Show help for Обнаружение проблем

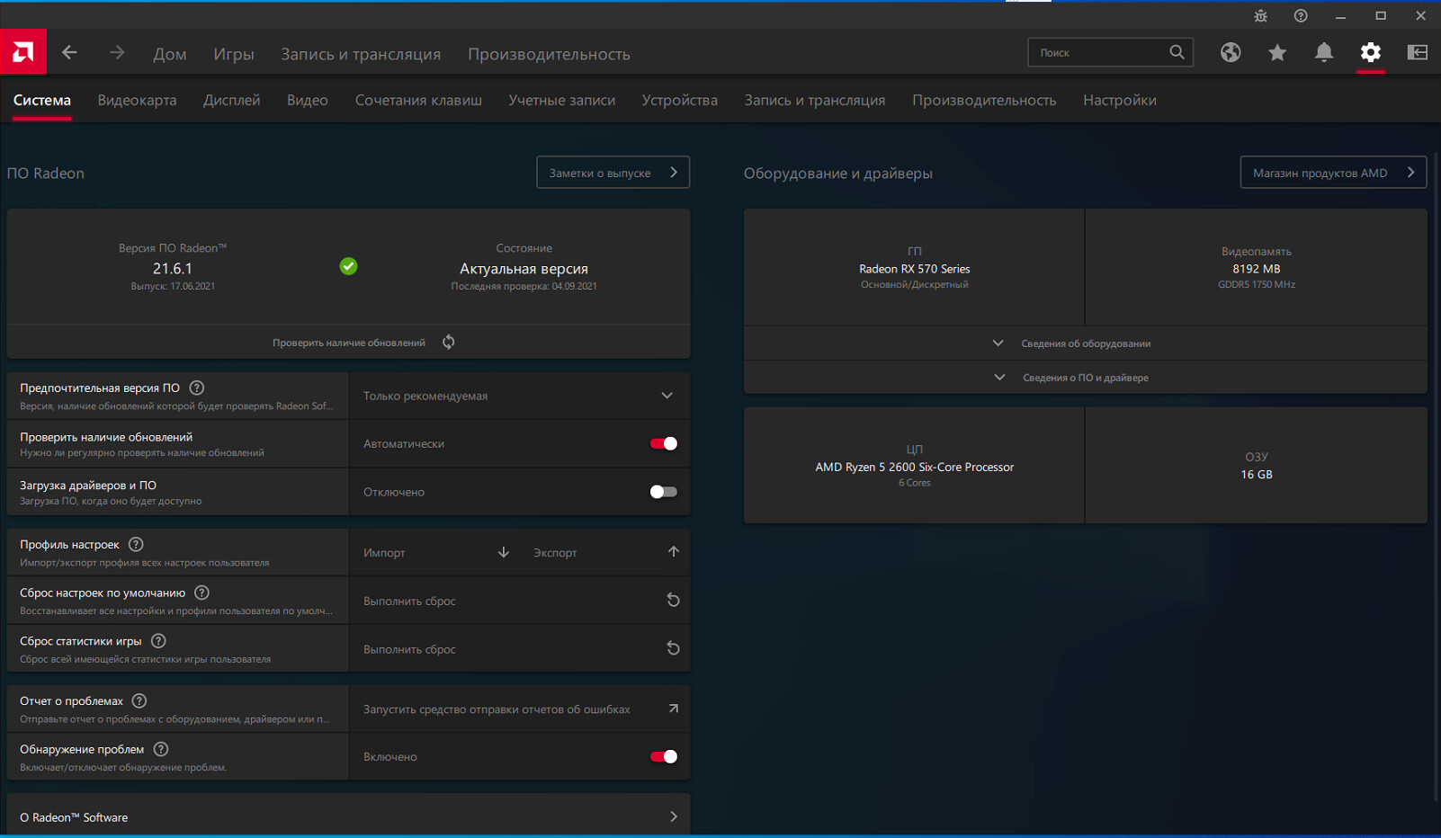pos(161,749)
